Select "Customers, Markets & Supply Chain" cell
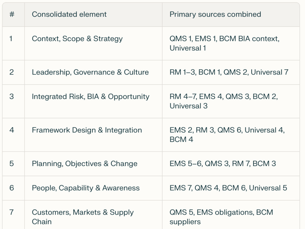 (93, 215)
